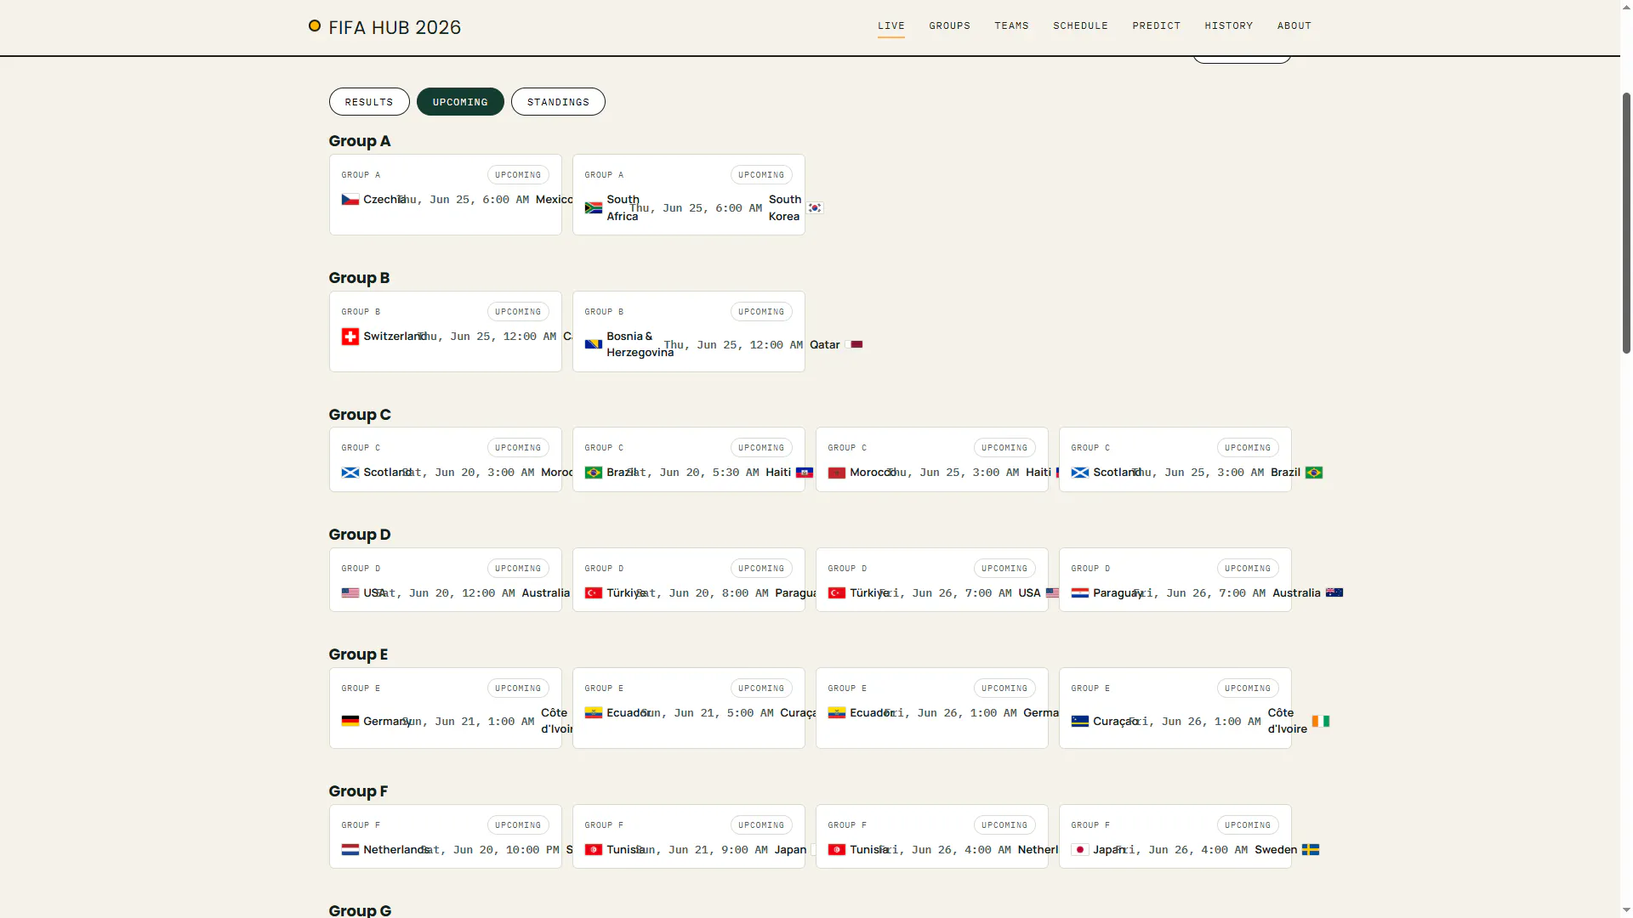Click Tunisia flag in the Fri Jun 26 match
1633x918 pixels.
click(836, 850)
